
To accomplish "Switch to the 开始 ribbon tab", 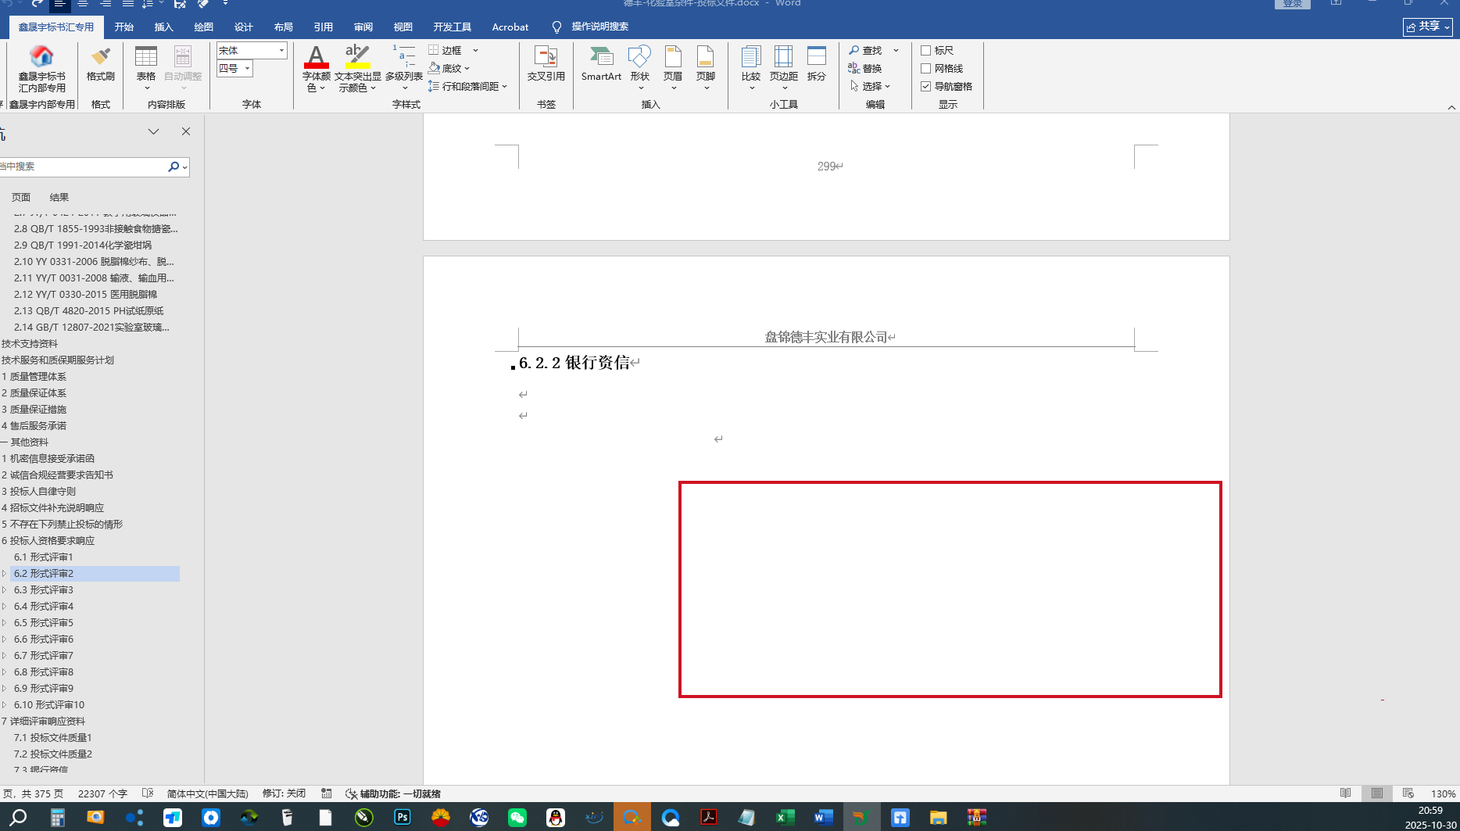I will 124,27.
